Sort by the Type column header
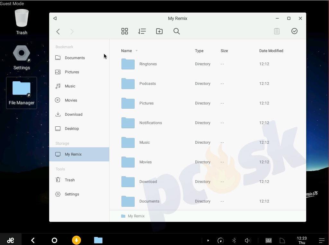The image size is (329, 245). 199,51
